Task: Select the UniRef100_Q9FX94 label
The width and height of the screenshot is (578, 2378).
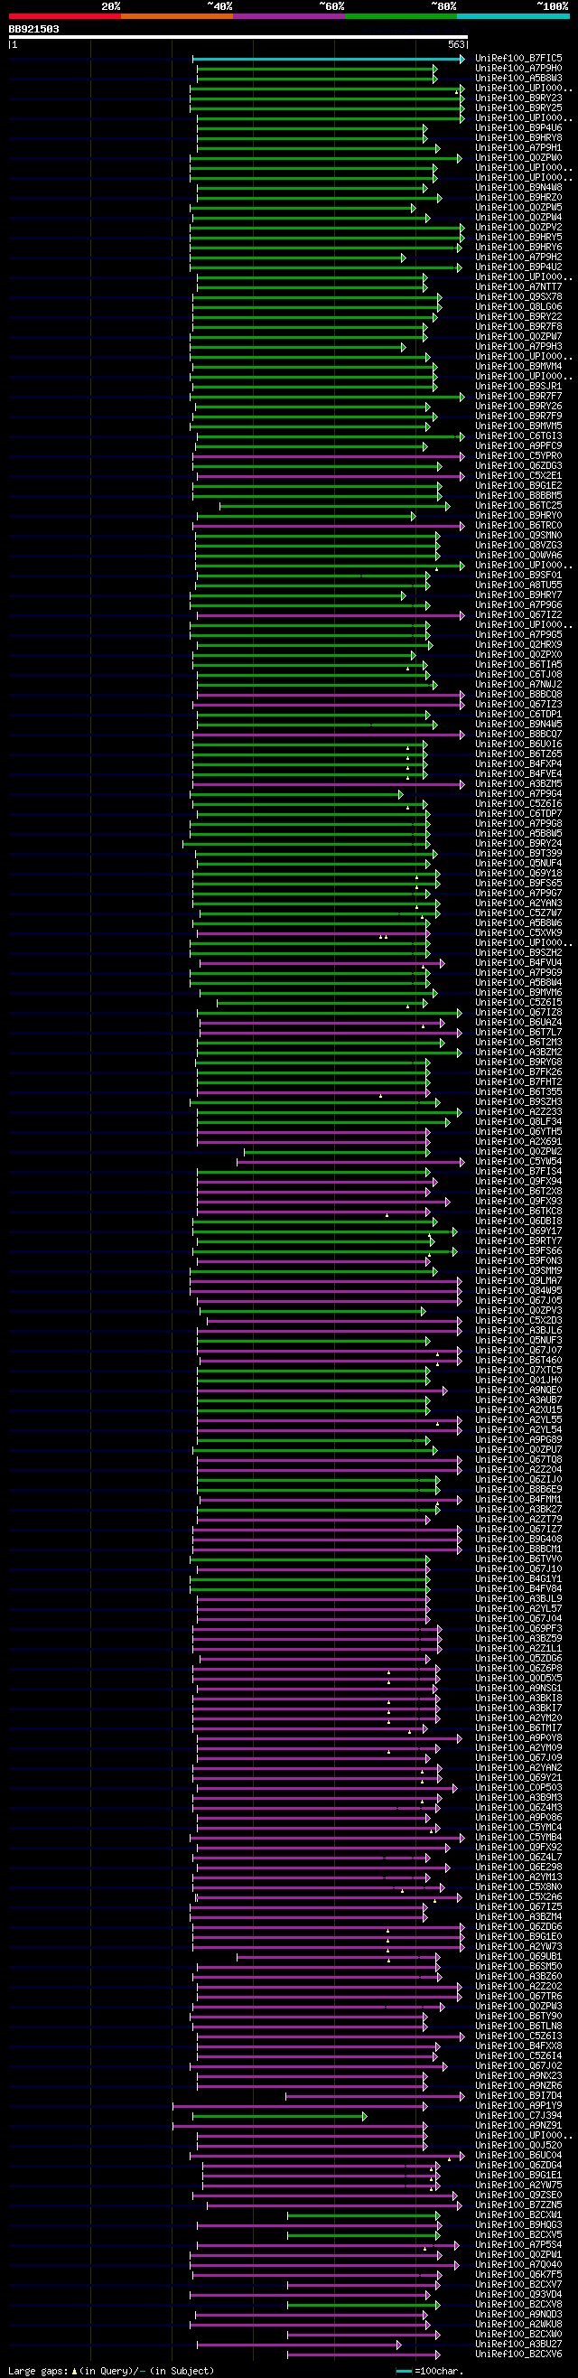Action: [x=519, y=1182]
